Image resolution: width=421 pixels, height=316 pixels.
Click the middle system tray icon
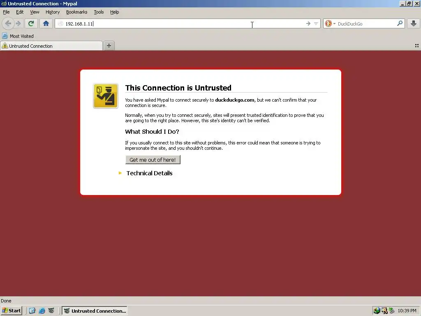(384, 311)
